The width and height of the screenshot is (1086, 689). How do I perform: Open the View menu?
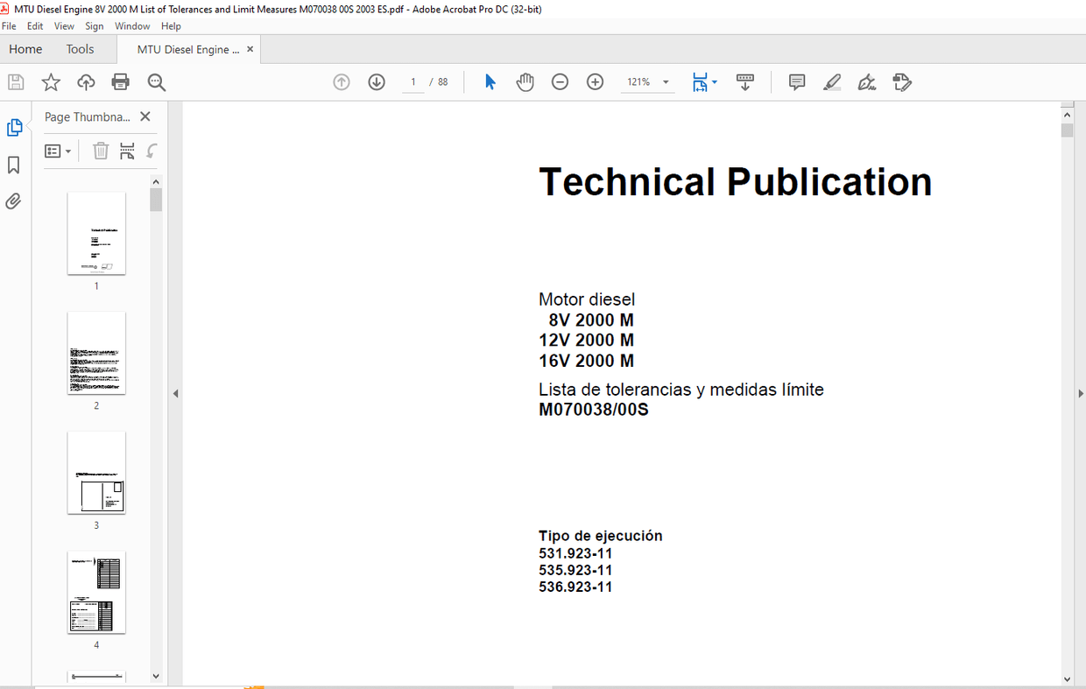(x=64, y=26)
